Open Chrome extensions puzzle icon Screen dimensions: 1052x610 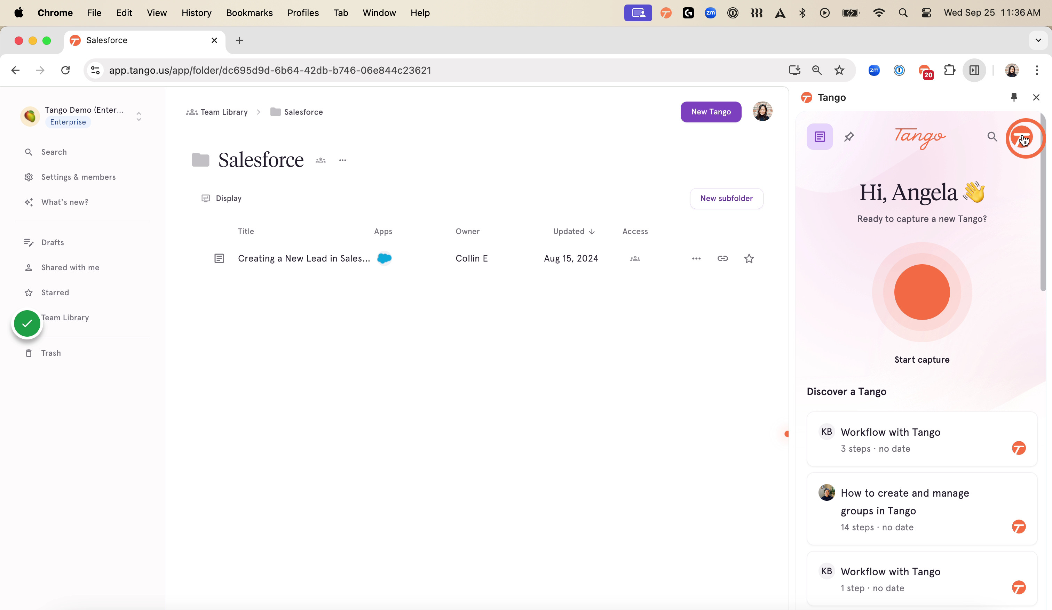(x=950, y=70)
